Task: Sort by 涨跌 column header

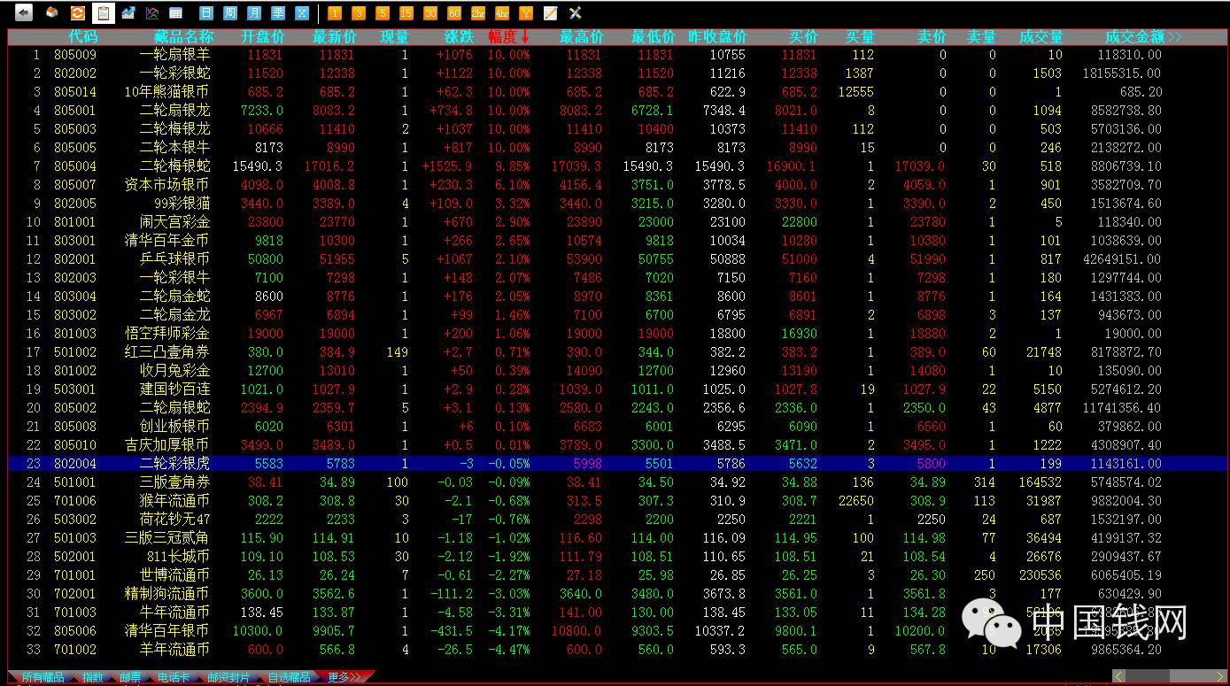Action: [459, 37]
